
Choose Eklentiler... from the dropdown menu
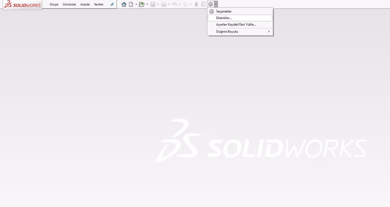point(240,18)
